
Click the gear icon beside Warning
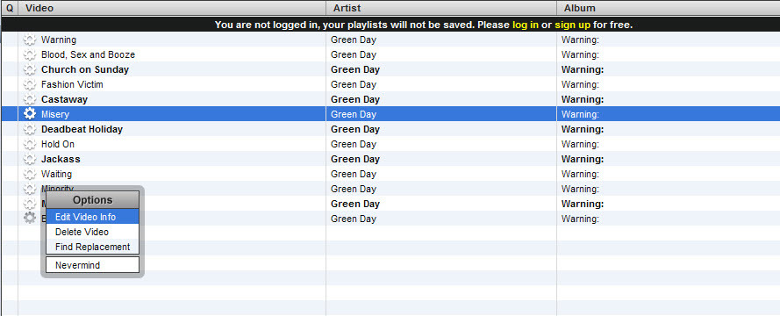[30, 39]
